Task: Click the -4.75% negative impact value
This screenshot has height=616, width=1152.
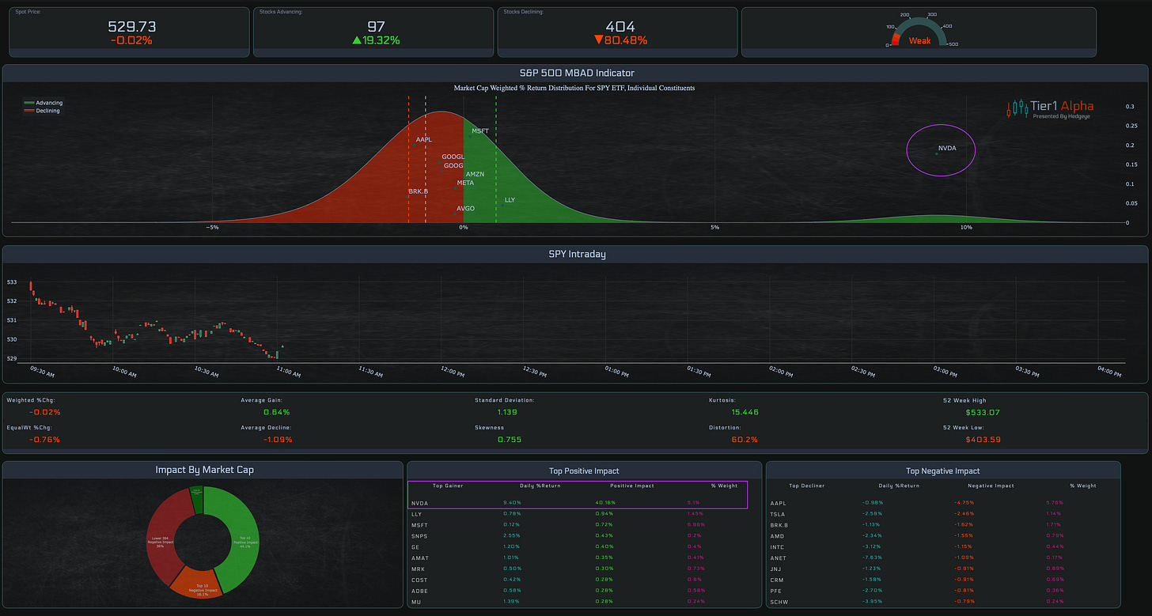Action: click(964, 503)
